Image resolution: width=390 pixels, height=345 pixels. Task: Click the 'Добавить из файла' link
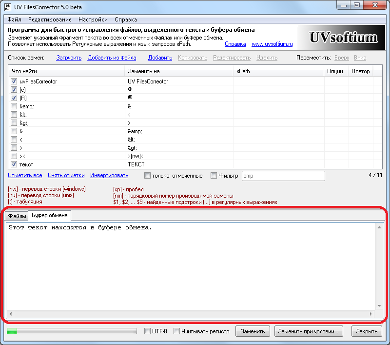pyautogui.click(x=112, y=58)
